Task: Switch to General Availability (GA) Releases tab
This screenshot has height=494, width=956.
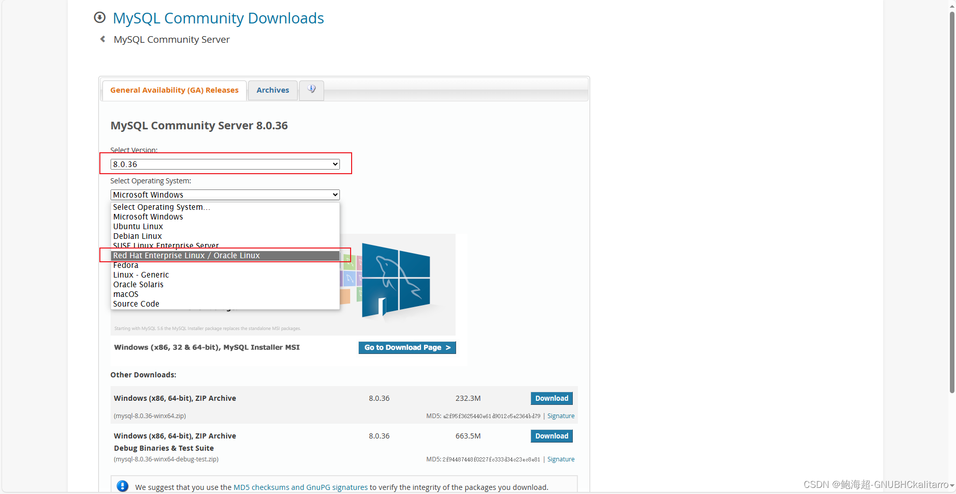Action: [x=174, y=90]
